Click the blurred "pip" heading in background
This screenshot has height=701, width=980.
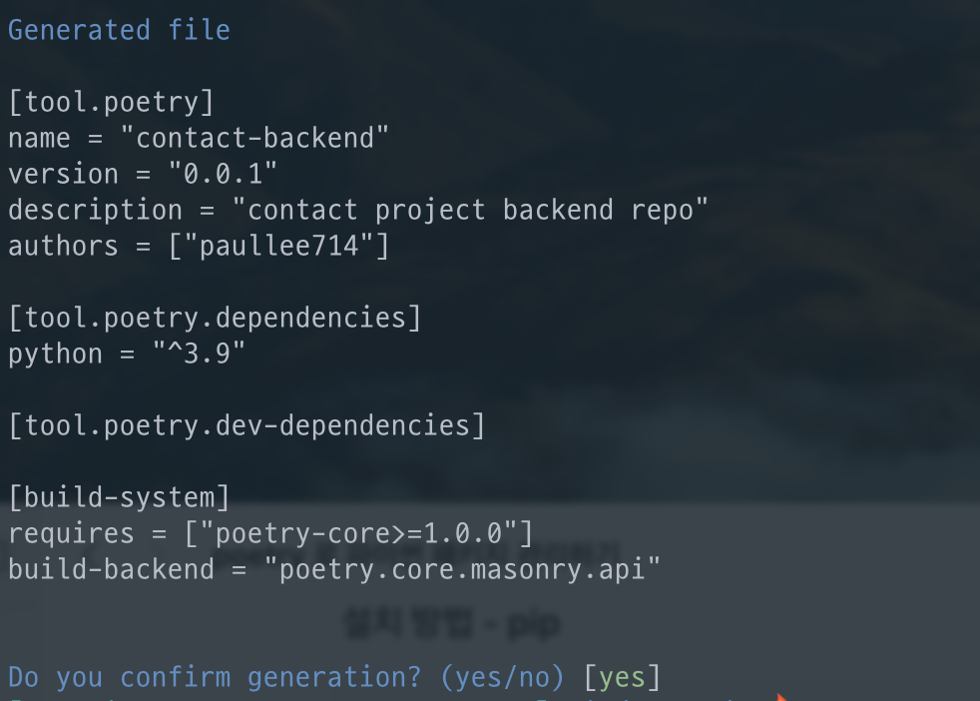pos(530,623)
